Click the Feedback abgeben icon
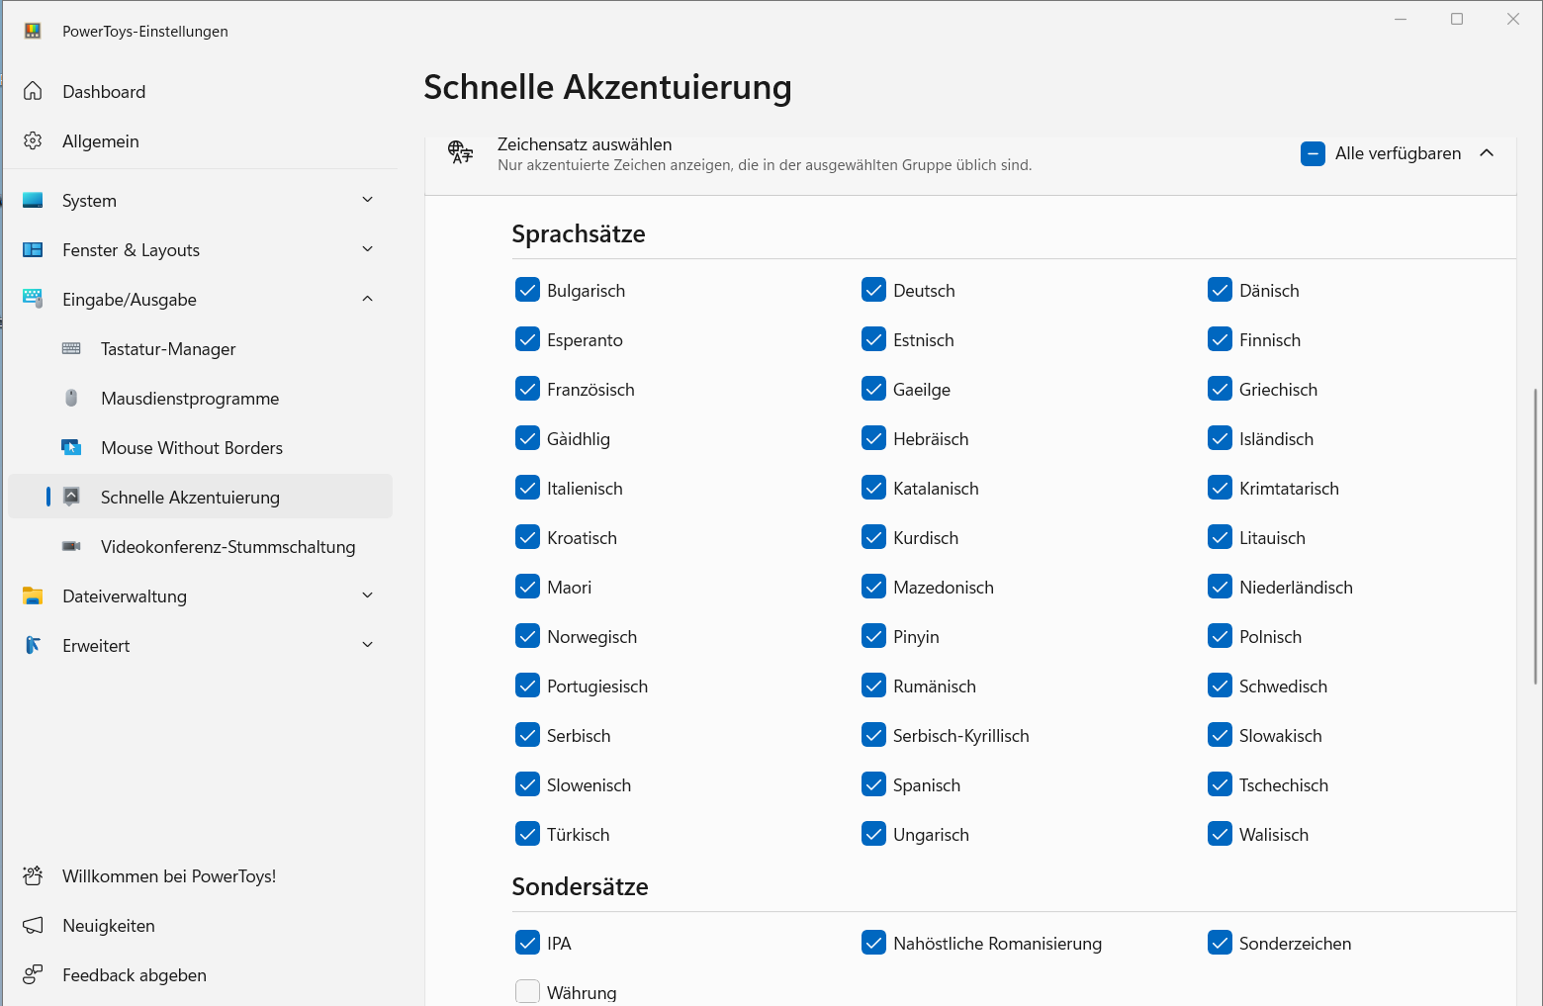1543x1006 pixels. pyautogui.click(x=33, y=975)
